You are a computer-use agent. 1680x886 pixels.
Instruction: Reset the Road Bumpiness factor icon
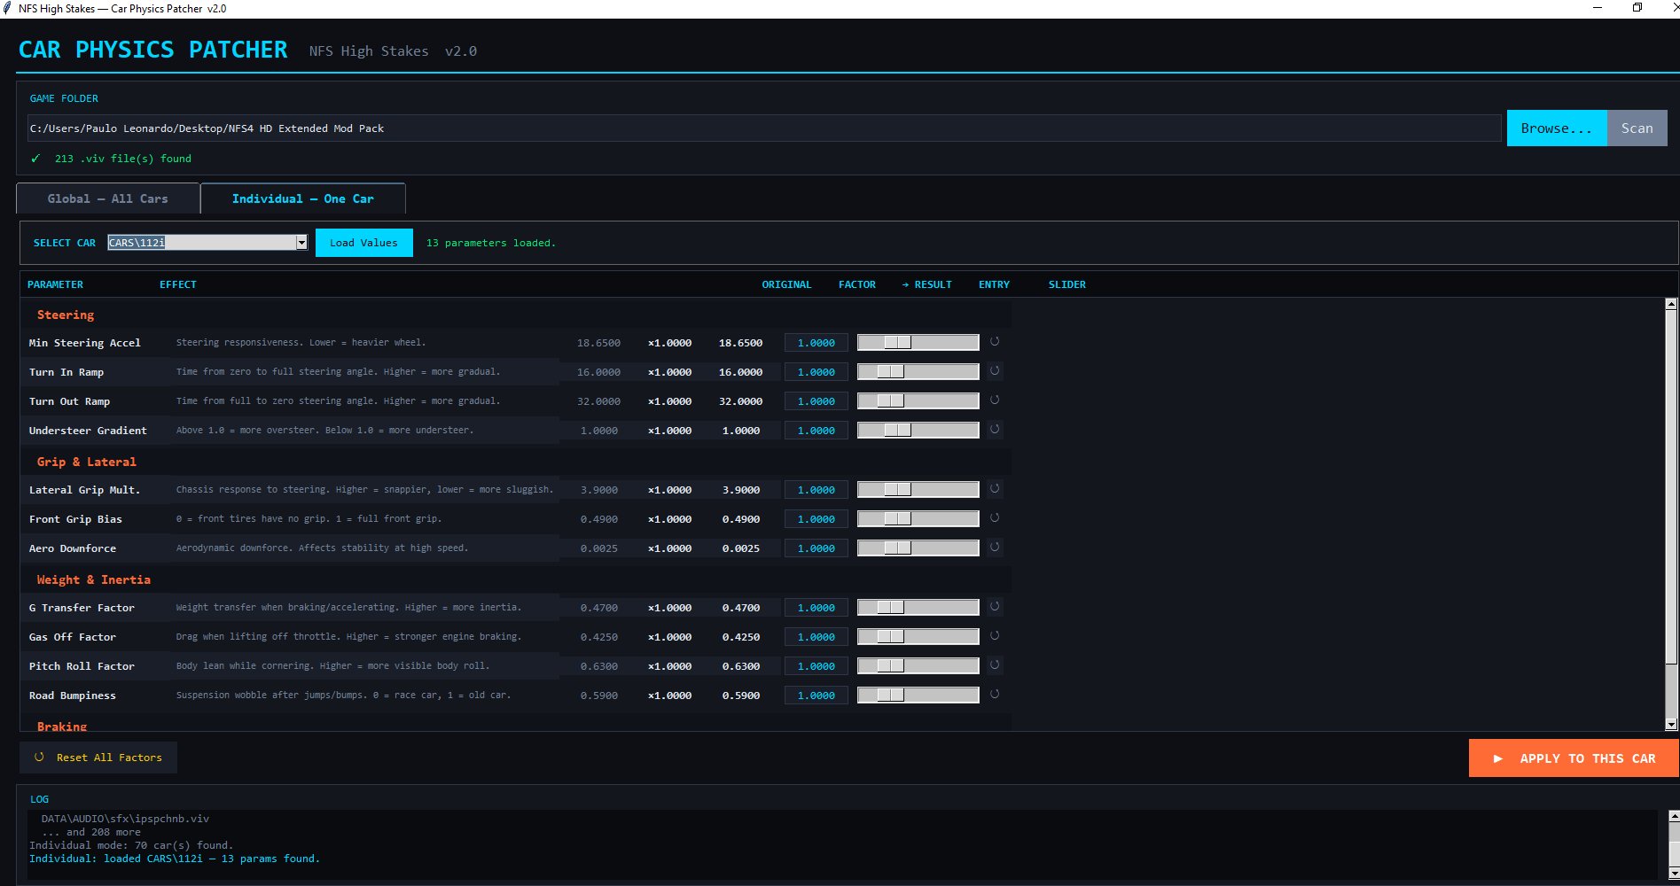tap(995, 695)
